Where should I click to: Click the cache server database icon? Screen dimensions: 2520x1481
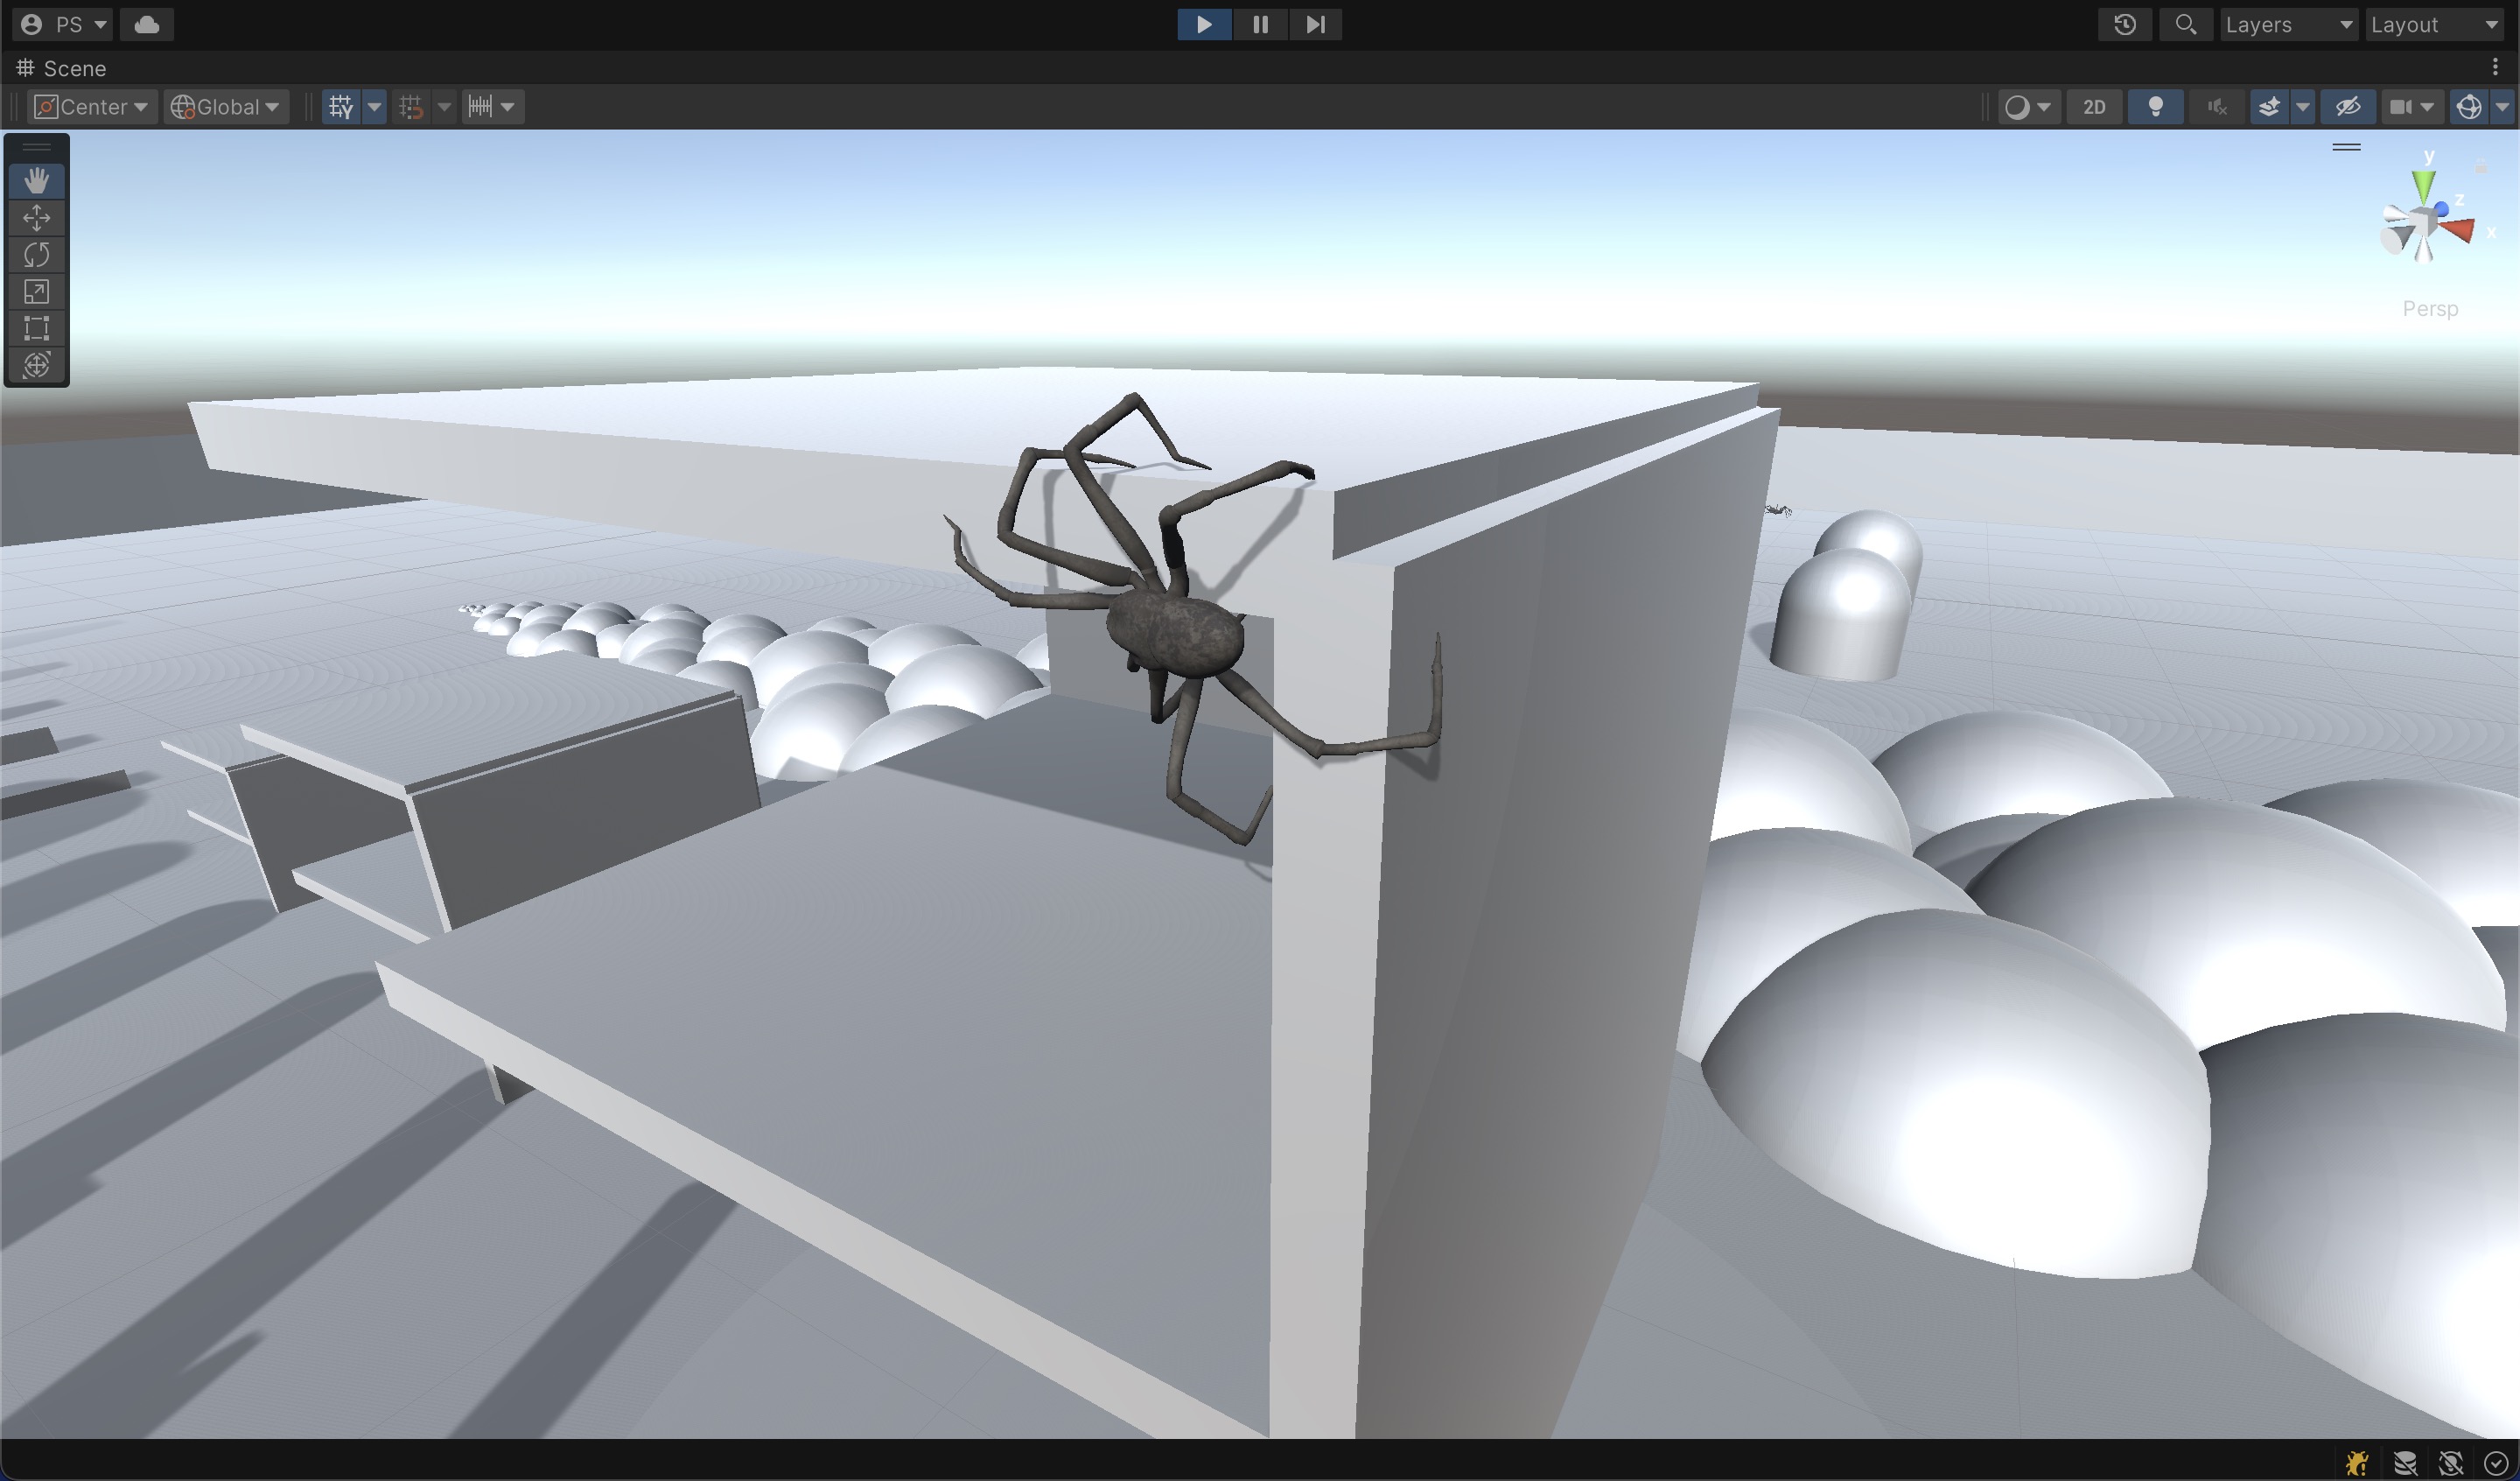point(2405,1463)
